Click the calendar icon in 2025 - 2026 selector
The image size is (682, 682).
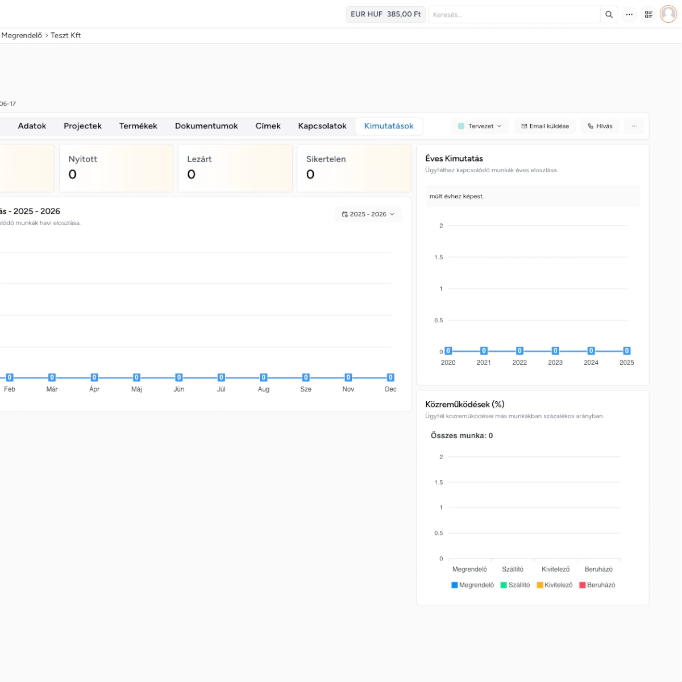point(344,214)
